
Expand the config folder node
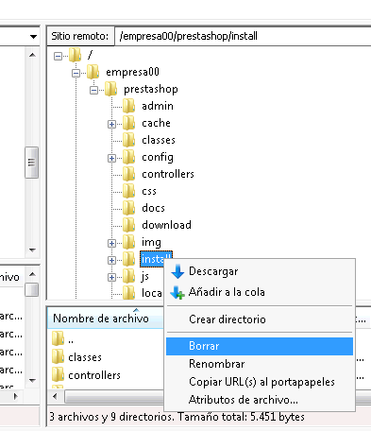(x=111, y=158)
